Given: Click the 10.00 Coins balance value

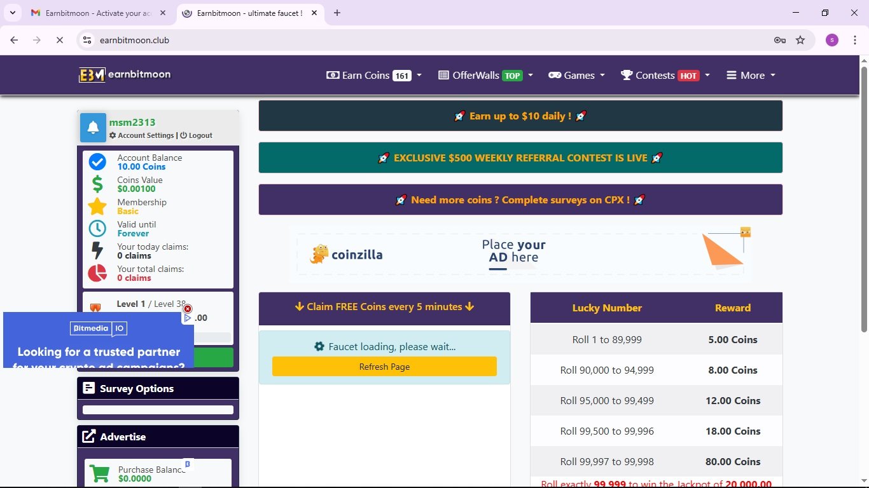Looking at the screenshot, I should tap(141, 166).
